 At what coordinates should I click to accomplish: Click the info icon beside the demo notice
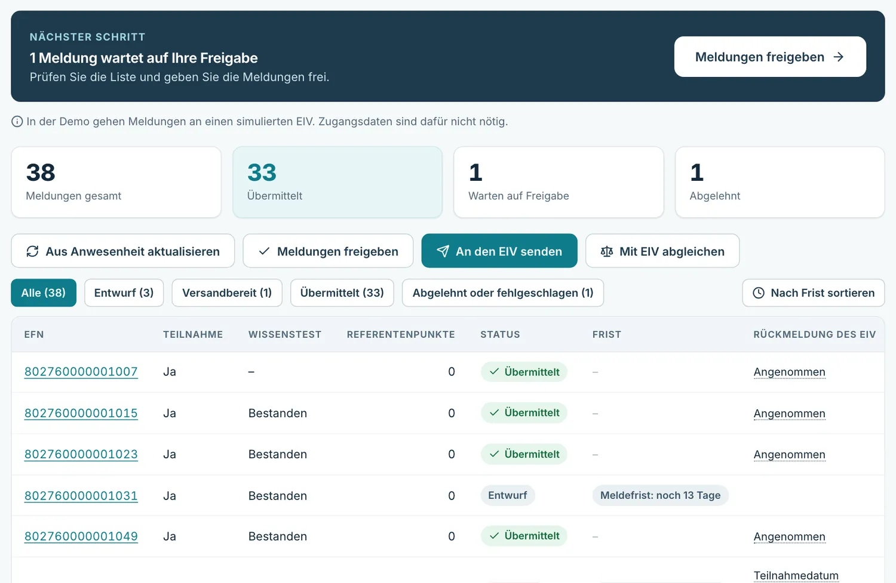17,122
